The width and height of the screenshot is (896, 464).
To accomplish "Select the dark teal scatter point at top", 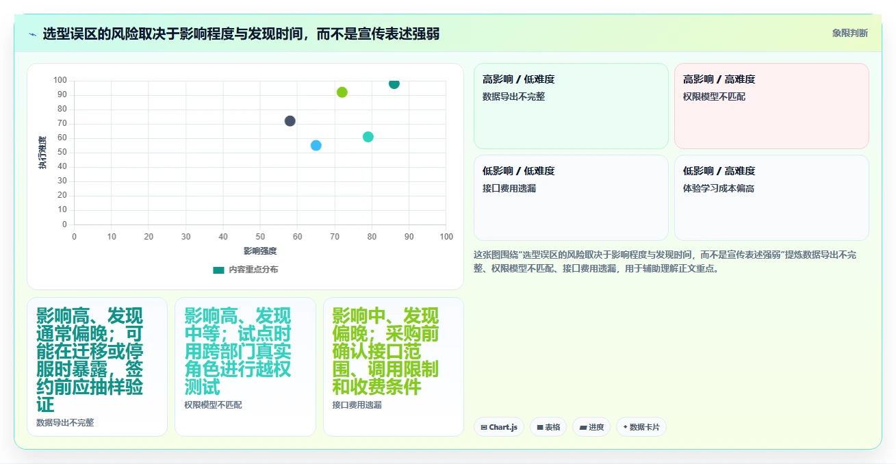I will point(394,83).
